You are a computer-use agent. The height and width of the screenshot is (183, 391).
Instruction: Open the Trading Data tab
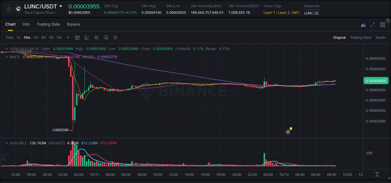click(x=48, y=24)
